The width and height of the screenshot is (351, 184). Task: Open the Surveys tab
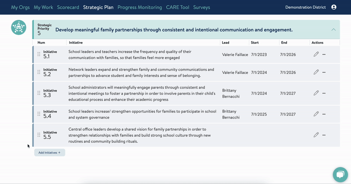point(201,7)
